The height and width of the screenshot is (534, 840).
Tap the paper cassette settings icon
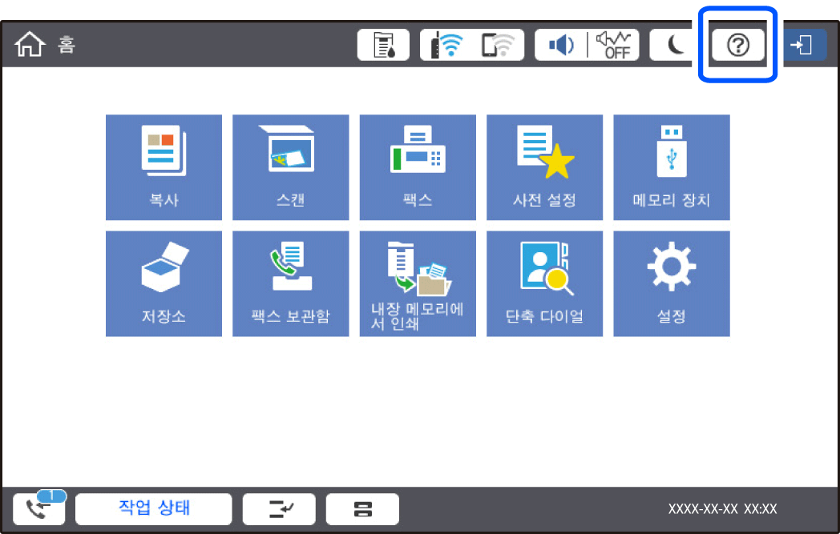click(x=362, y=509)
